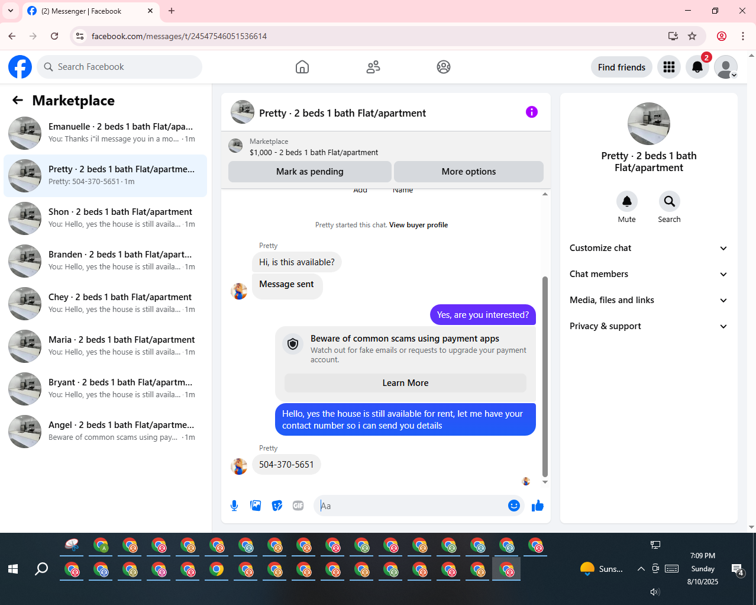Focus the Search Facebook field

[x=119, y=67]
